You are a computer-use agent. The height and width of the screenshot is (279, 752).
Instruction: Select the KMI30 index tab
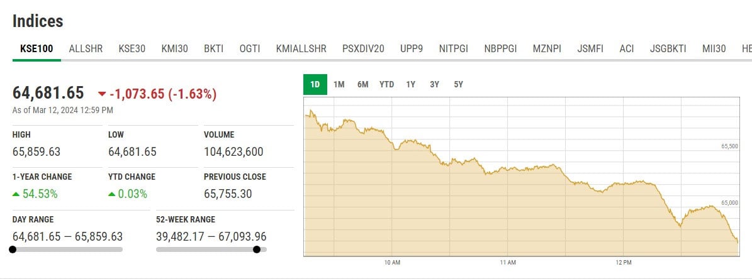coord(174,48)
